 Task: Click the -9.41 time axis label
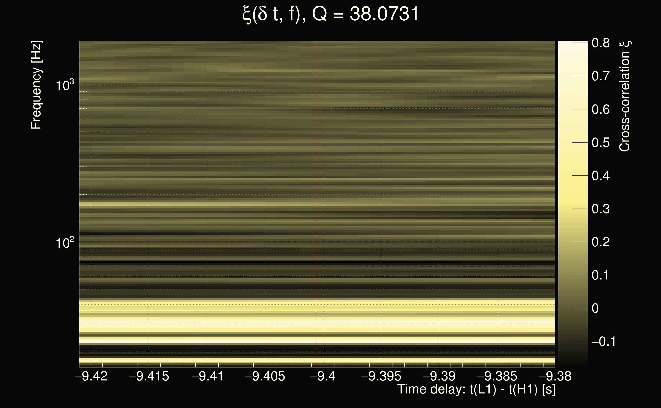coord(207,376)
